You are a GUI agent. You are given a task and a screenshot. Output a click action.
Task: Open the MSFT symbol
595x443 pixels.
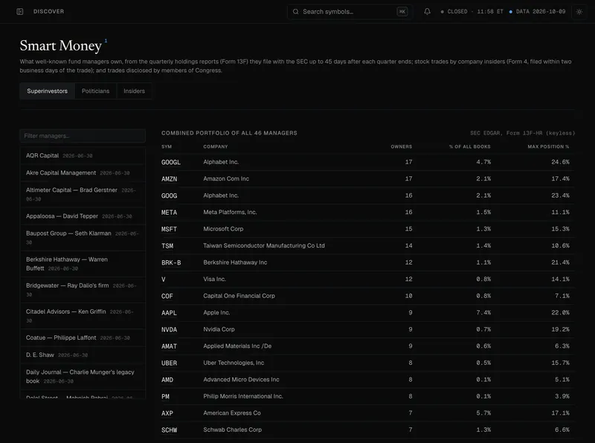point(170,229)
